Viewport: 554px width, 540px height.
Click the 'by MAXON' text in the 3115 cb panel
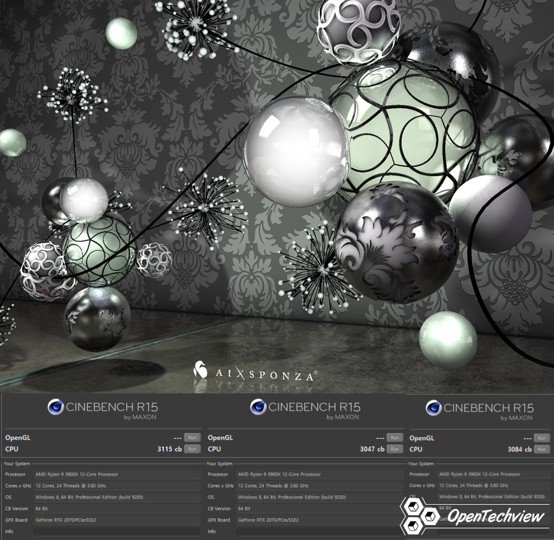[x=140, y=417]
